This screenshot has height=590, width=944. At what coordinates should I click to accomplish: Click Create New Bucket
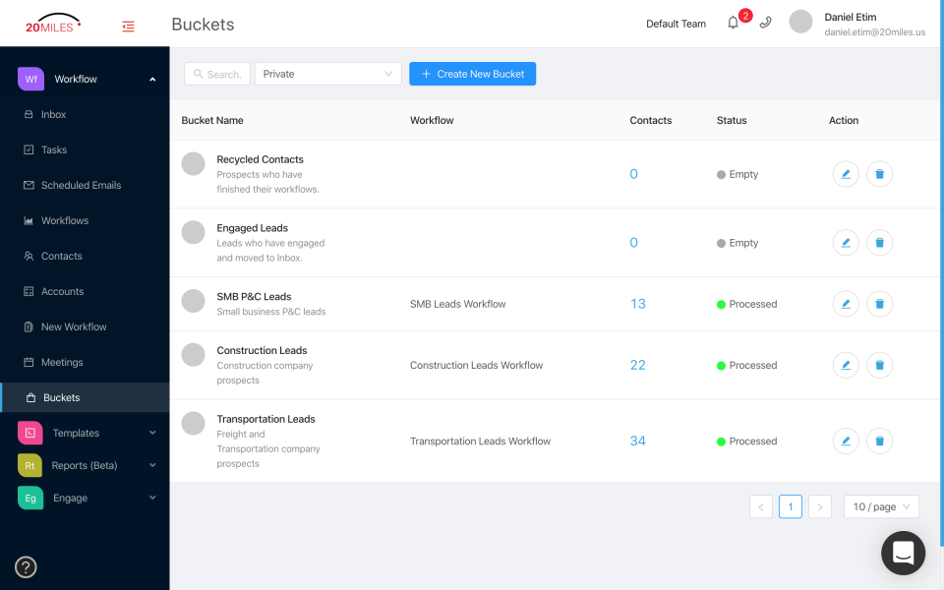(472, 73)
